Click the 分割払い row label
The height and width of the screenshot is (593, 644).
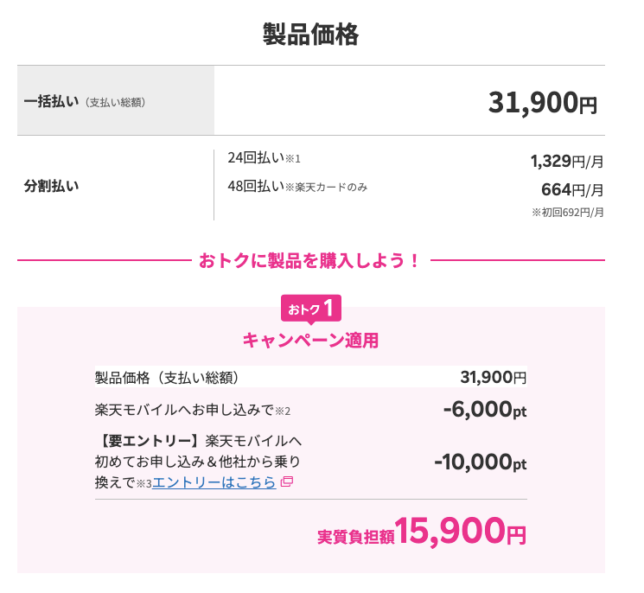pos(51,186)
